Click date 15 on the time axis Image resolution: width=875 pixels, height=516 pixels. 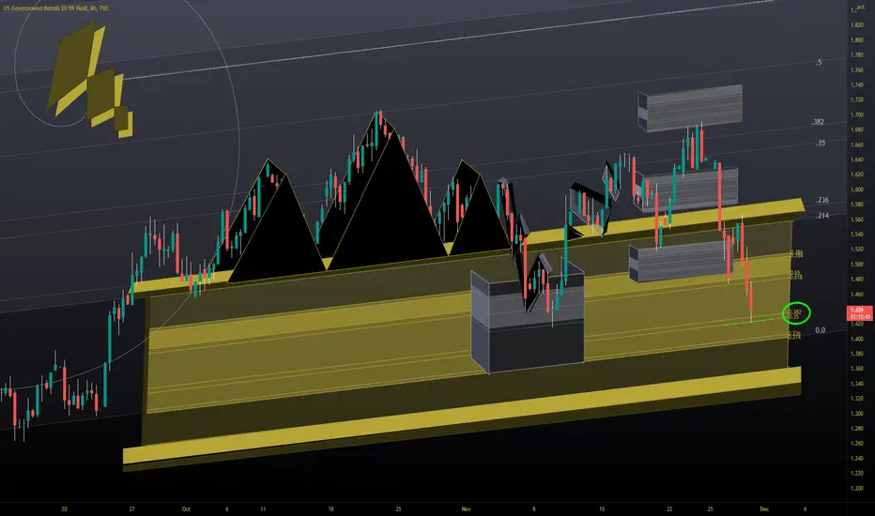[602, 508]
